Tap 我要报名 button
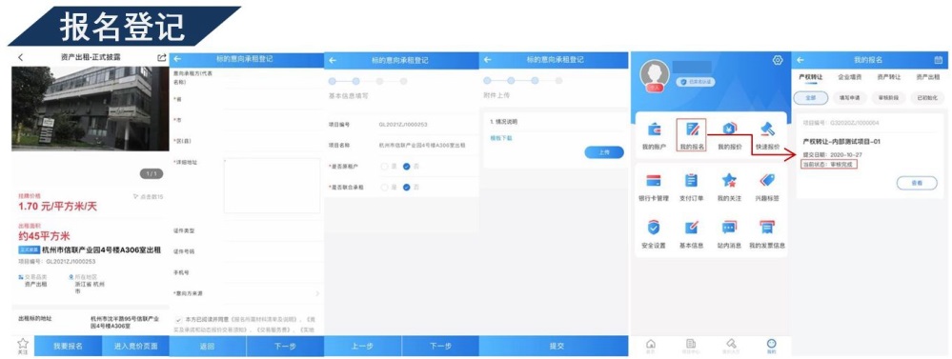This screenshot has height=359, width=952. (68, 347)
